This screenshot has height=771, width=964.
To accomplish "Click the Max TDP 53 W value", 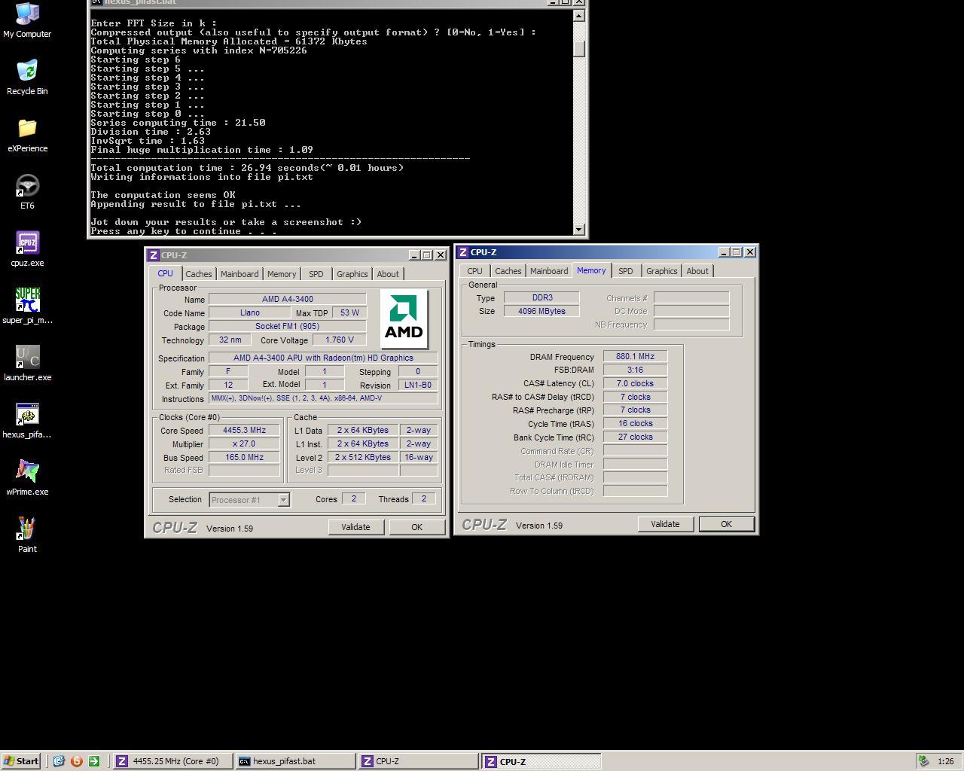I will [x=349, y=312].
